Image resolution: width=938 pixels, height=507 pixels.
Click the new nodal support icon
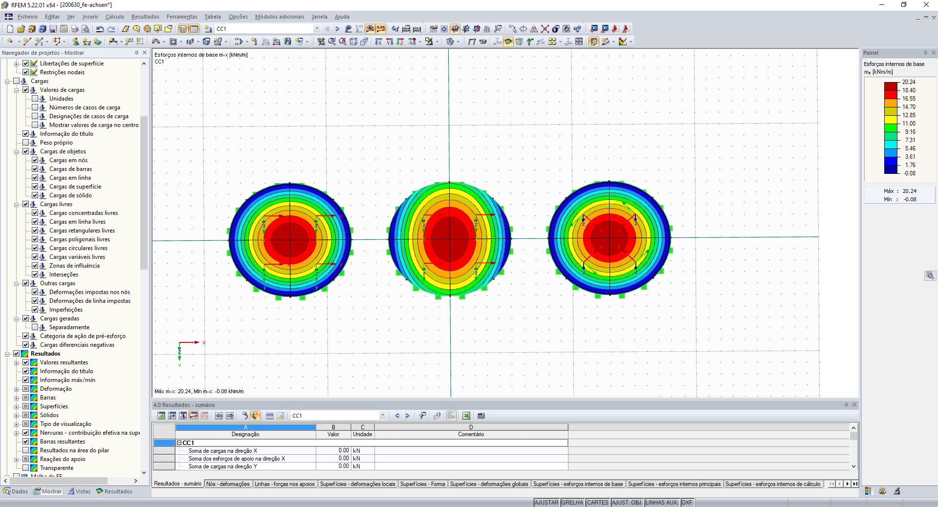coord(76,42)
